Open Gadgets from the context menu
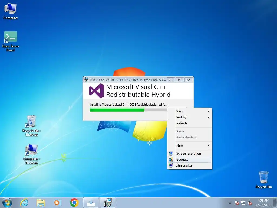This screenshot has width=277, height=208. pos(190,160)
